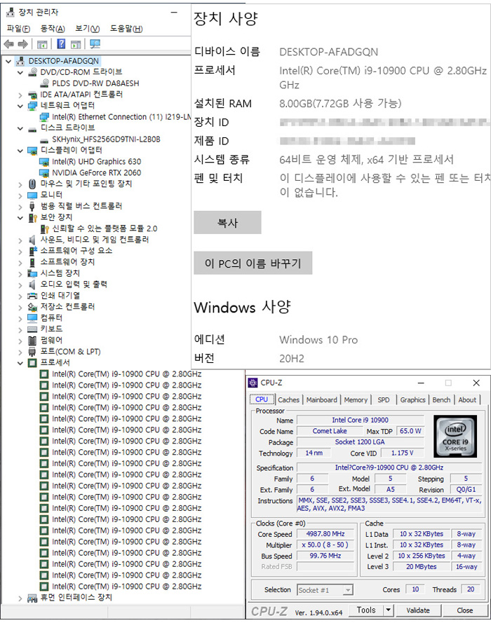Click the security device category icon
This screenshot has height=623, width=491.
pos(32,218)
